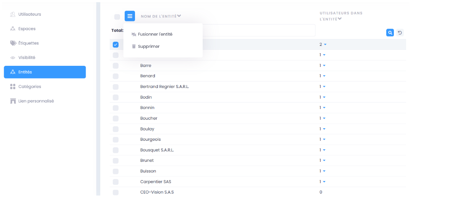The width and height of the screenshot is (465, 202).
Task: Check the box for Boulay
Action: (115, 129)
